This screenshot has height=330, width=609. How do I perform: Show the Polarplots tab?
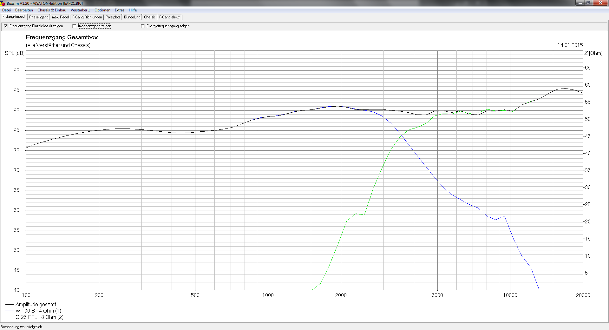pos(113,17)
